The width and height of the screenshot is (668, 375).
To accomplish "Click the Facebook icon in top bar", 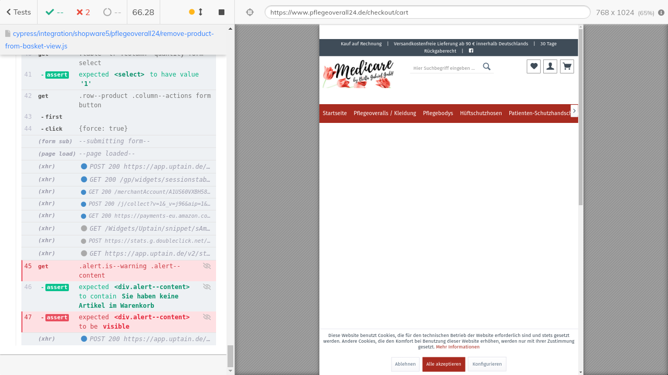I will 471,51.
